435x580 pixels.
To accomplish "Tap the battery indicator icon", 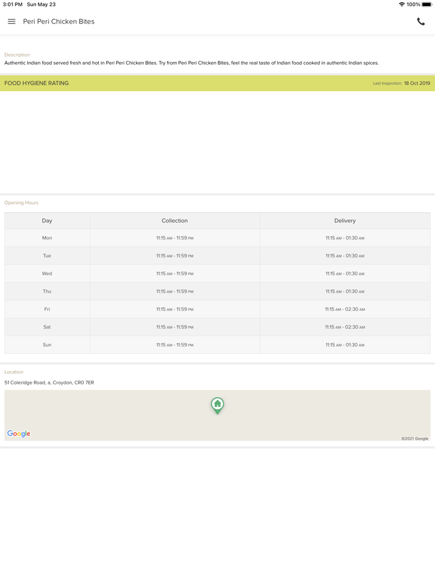I will (x=427, y=4).
